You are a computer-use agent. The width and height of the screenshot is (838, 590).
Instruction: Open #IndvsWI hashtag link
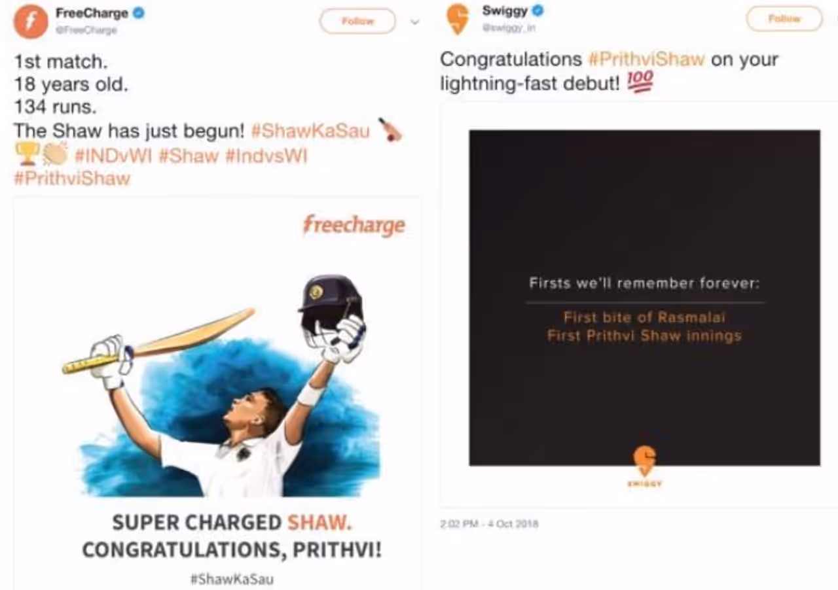[266, 156]
